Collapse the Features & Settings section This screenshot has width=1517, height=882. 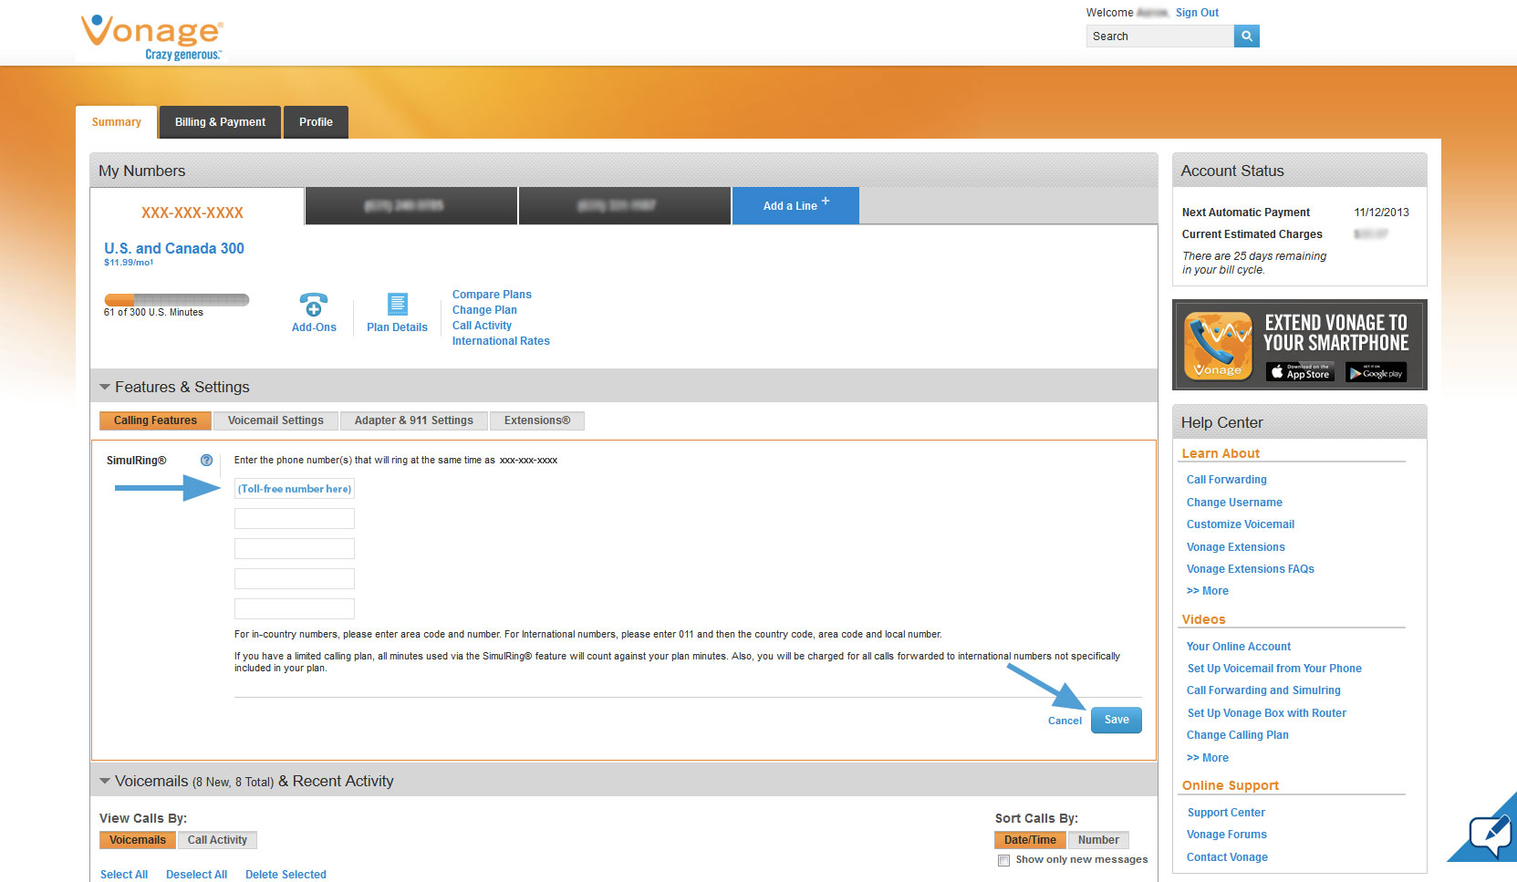pyautogui.click(x=105, y=387)
